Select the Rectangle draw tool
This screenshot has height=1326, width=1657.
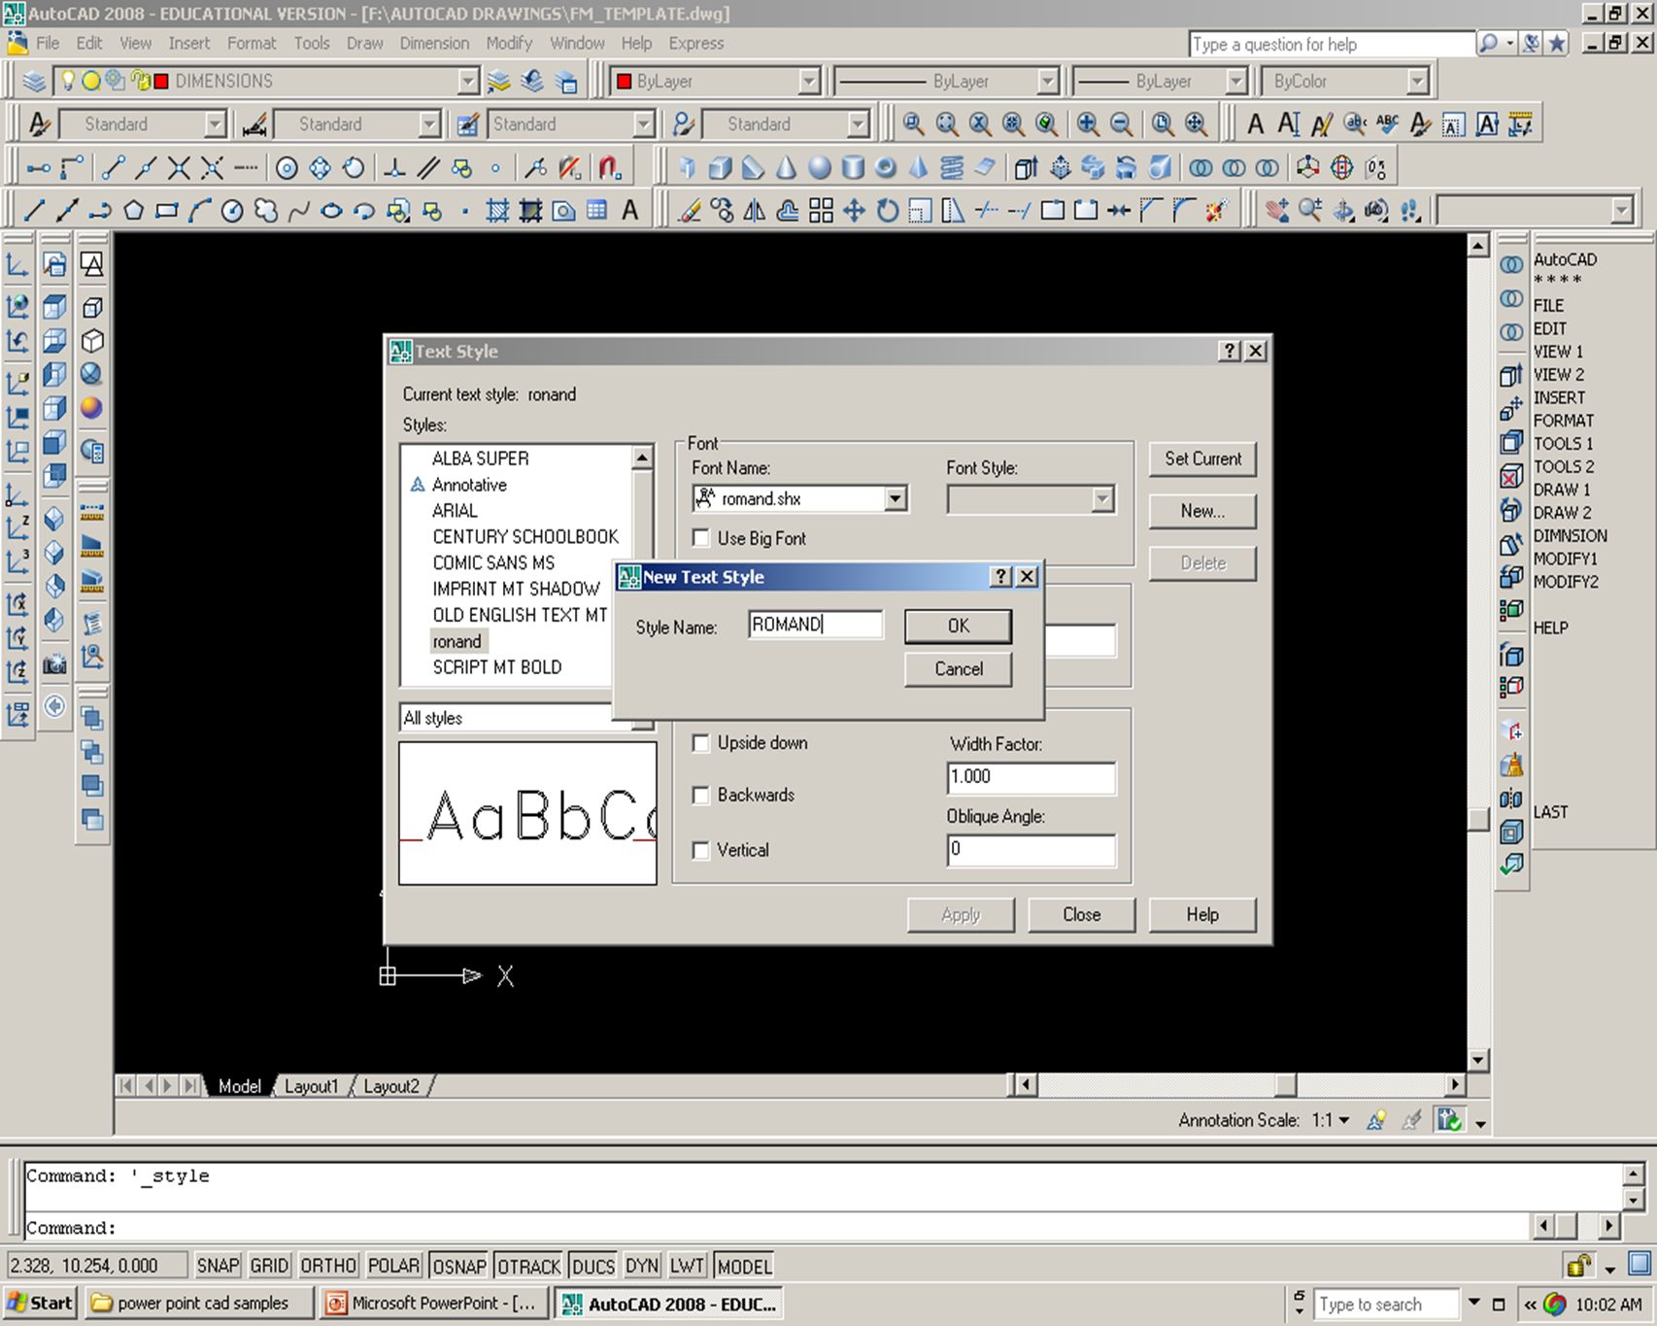[166, 211]
